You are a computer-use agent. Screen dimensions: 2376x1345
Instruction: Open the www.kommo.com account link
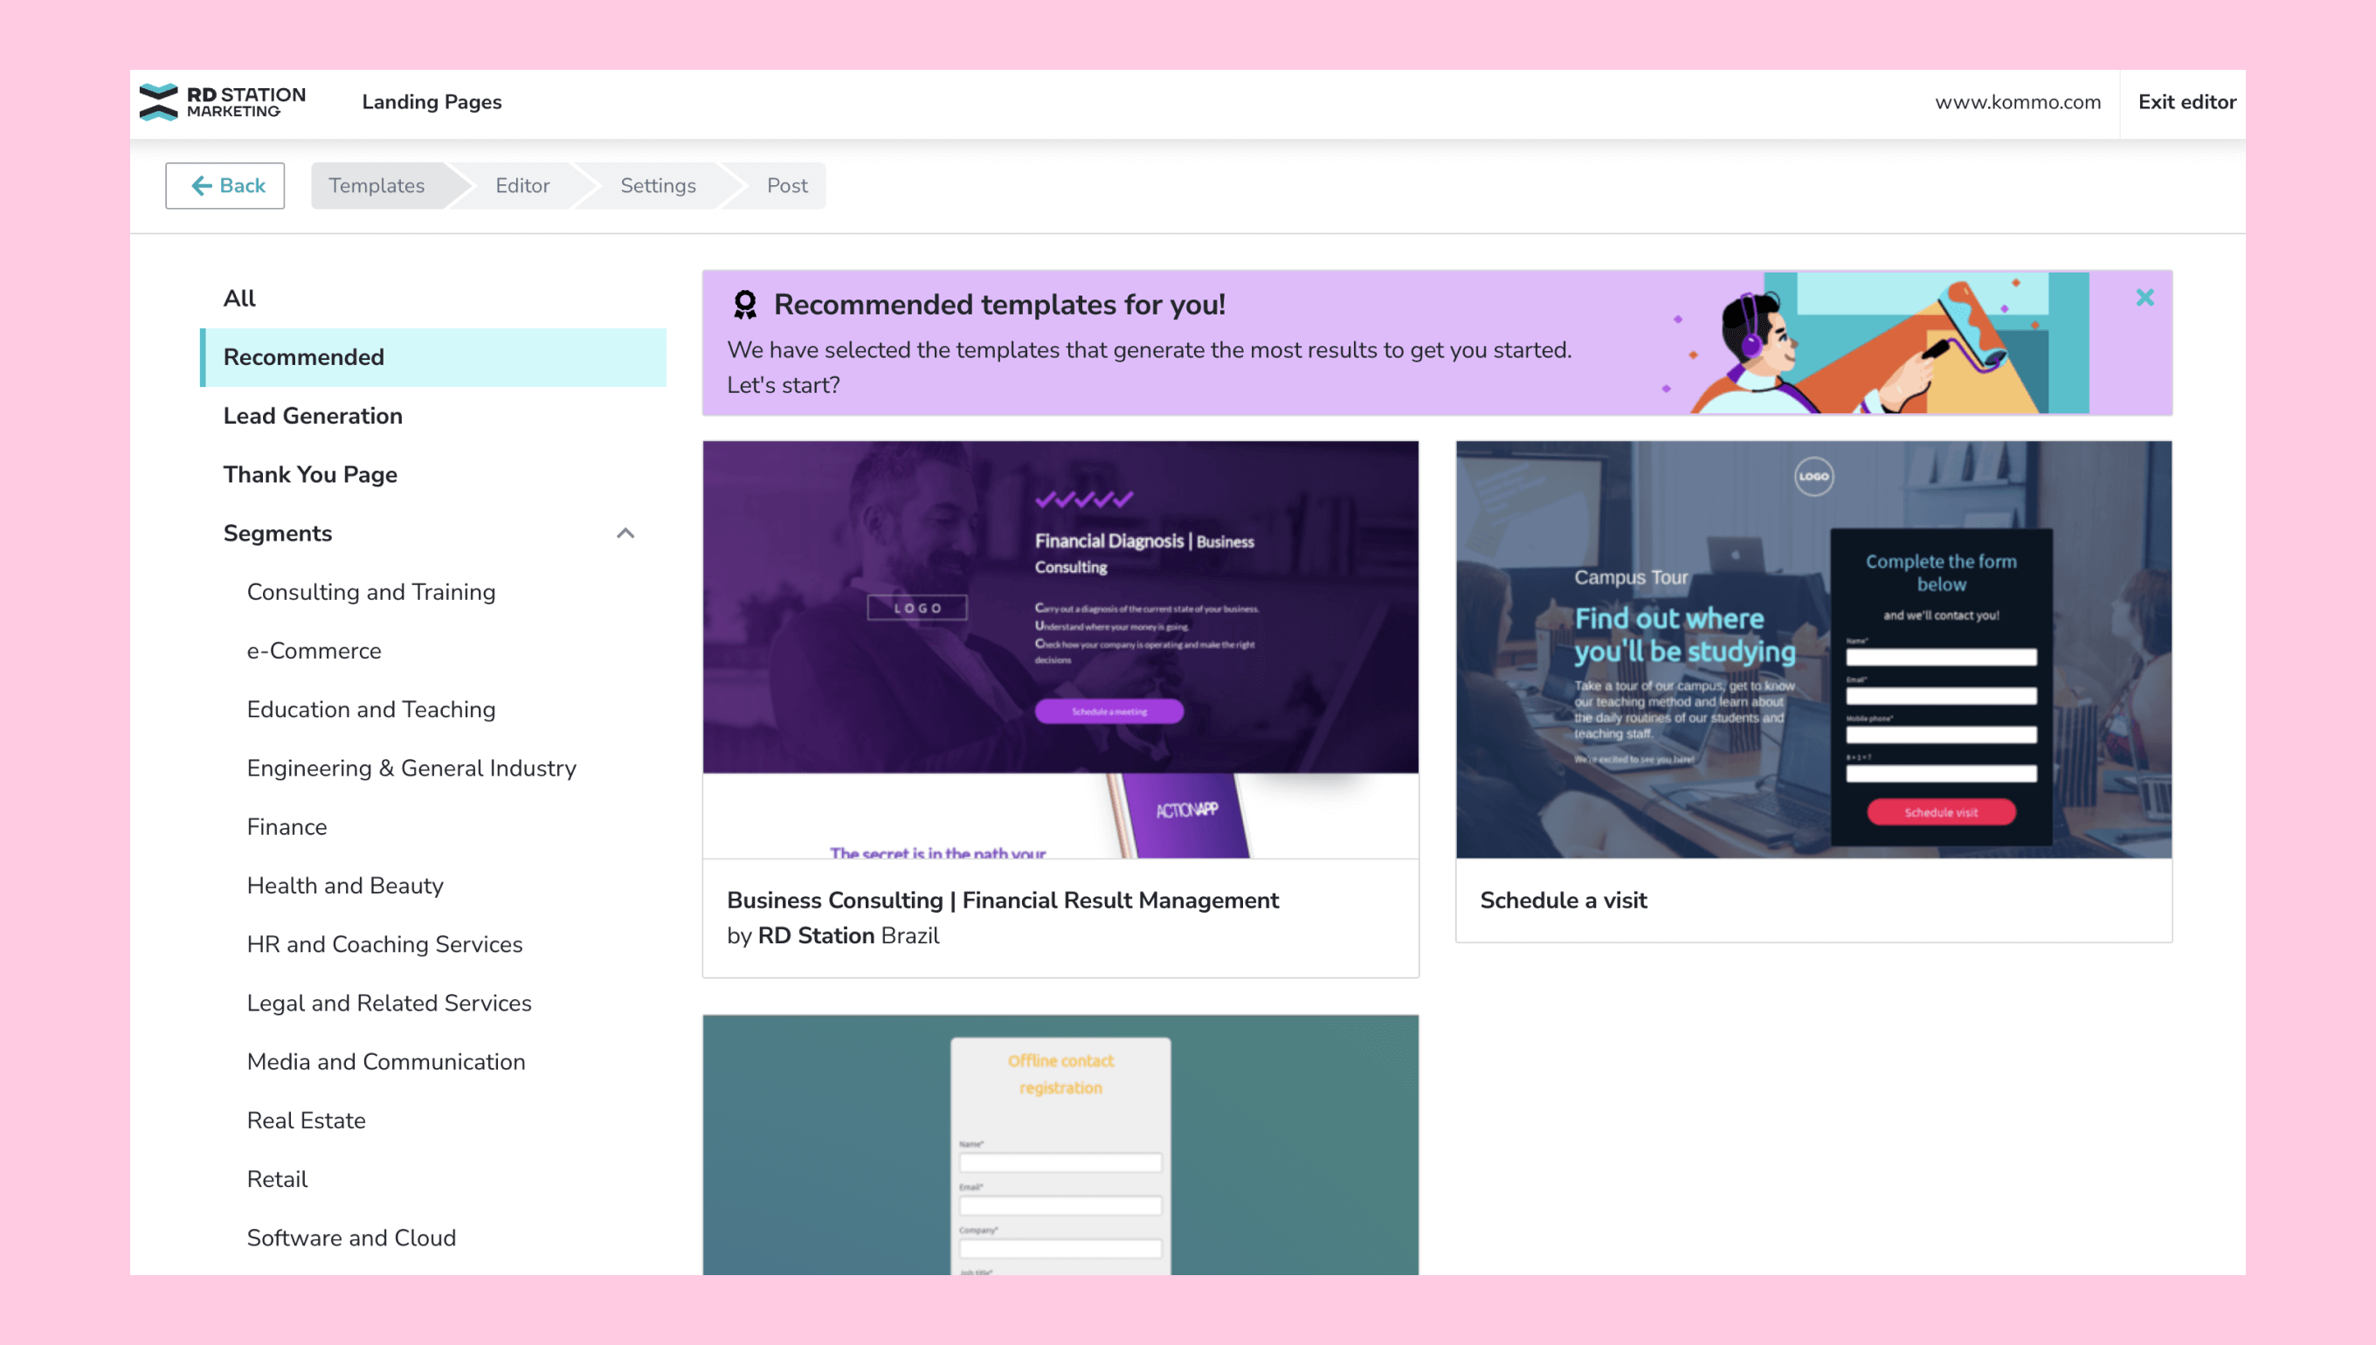pos(2018,101)
